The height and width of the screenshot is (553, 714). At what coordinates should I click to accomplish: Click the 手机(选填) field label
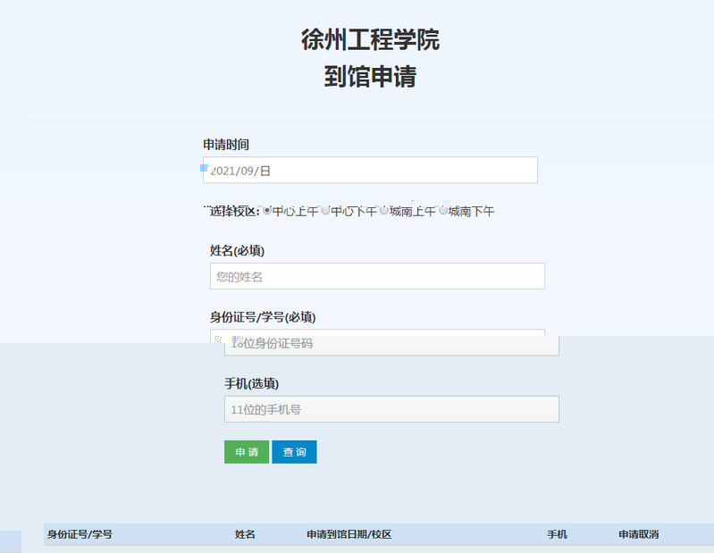tap(251, 383)
